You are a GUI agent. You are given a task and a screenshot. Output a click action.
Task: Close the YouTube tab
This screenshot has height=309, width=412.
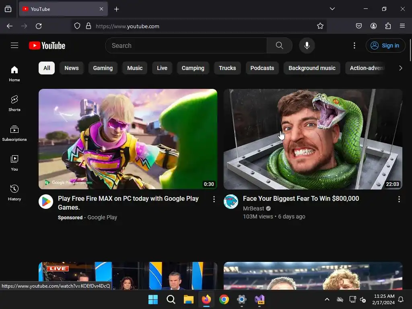click(x=101, y=9)
